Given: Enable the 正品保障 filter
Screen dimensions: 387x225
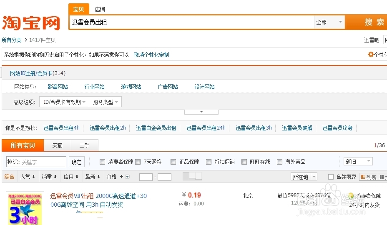Looking at the screenshot, I should tap(173, 162).
